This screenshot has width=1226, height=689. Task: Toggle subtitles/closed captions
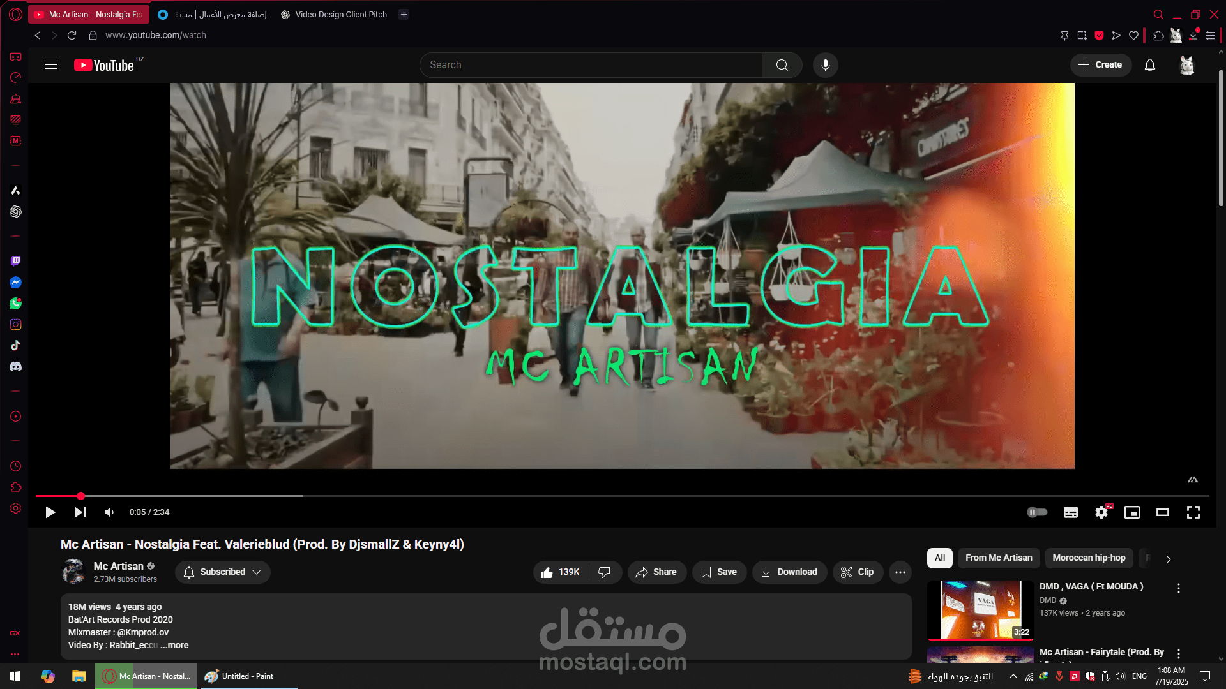[1071, 512]
